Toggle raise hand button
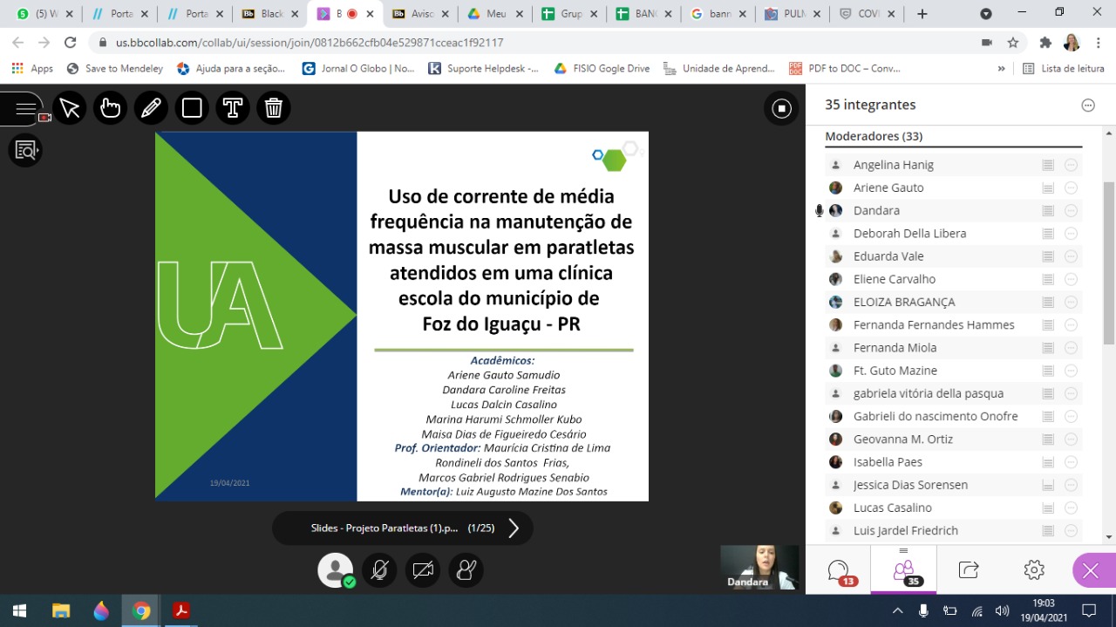 coord(466,570)
